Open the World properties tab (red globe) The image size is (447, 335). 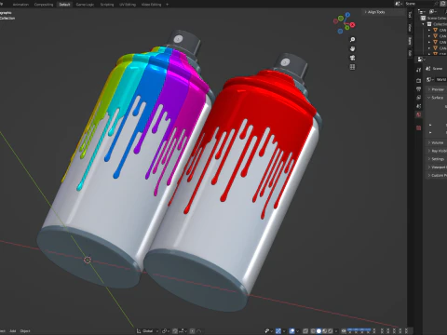click(418, 114)
